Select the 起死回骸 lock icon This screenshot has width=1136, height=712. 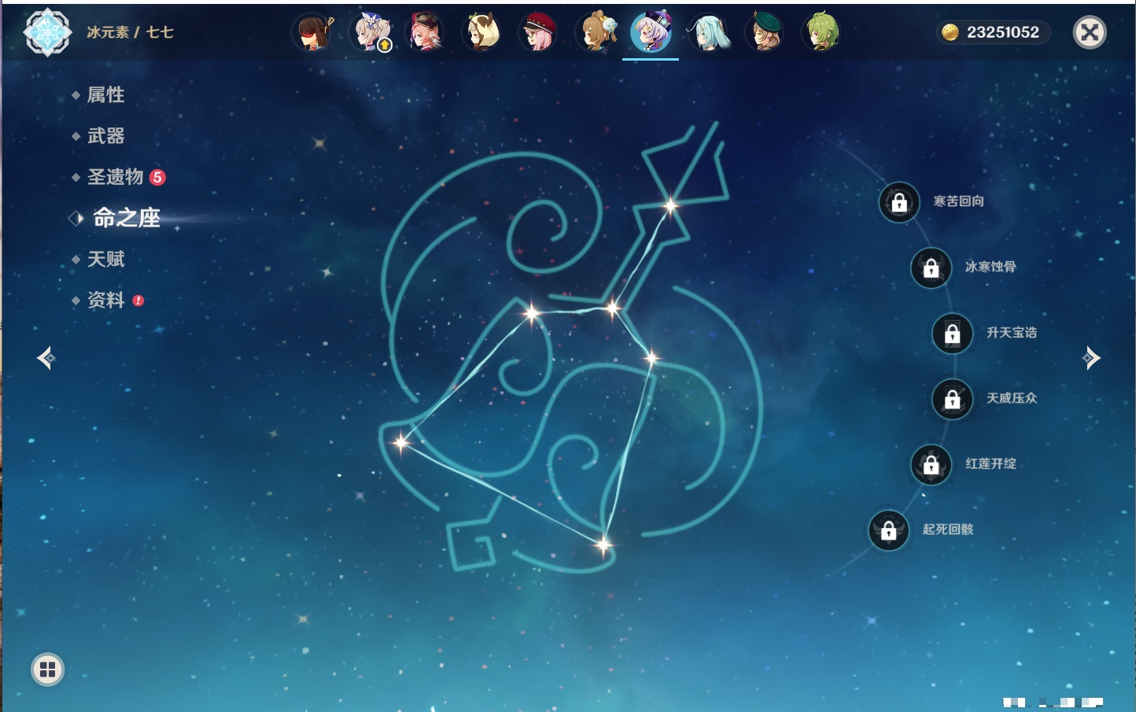click(x=889, y=530)
